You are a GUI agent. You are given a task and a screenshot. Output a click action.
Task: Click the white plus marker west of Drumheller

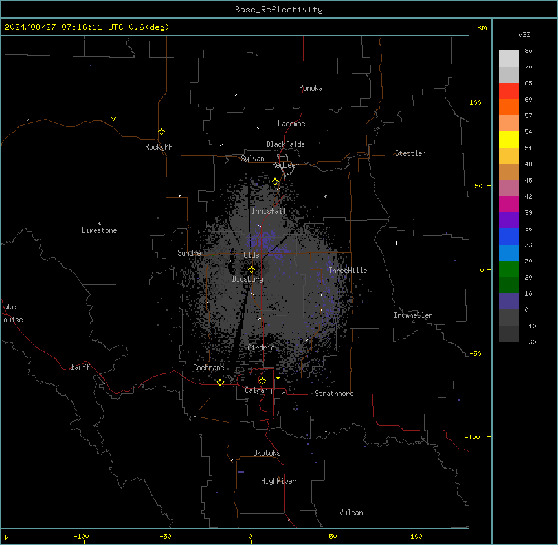tap(396, 243)
